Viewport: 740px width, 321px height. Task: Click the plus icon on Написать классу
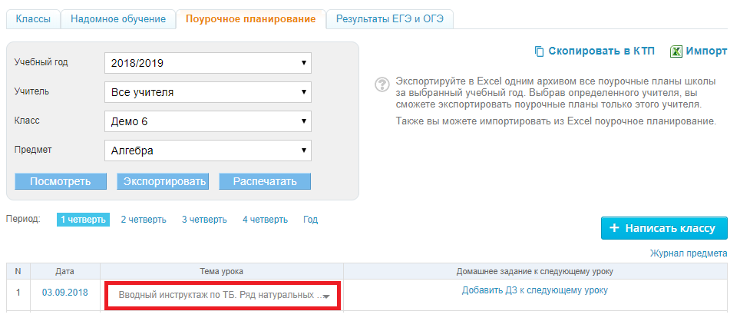click(614, 229)
